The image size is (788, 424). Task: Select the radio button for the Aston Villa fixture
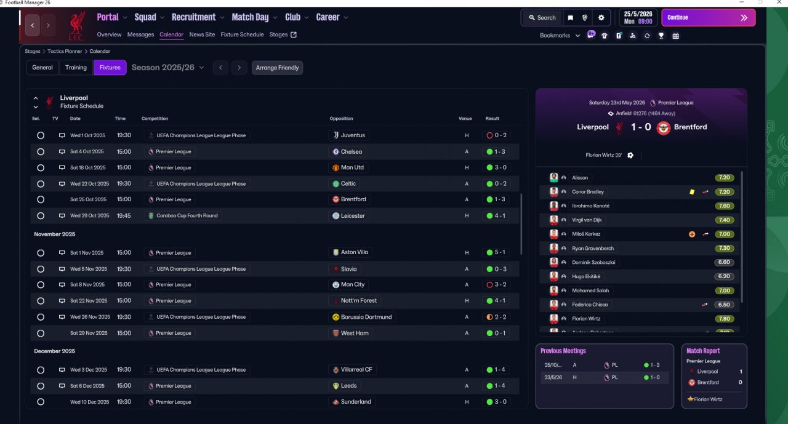(41, 253)
